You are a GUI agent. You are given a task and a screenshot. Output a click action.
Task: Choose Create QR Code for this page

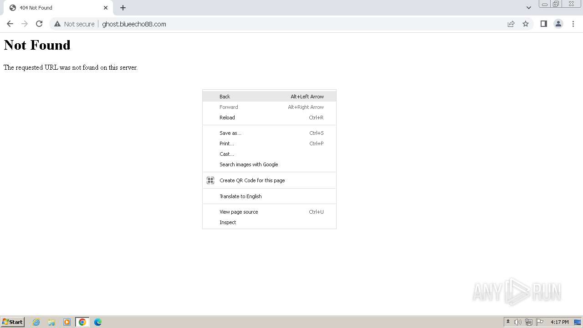(269, 180)
